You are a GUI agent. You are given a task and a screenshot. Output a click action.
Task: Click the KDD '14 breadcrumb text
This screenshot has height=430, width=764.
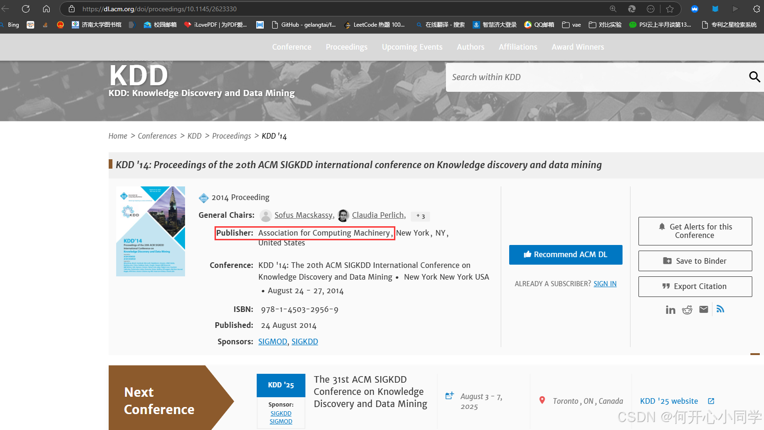(274, 136)
